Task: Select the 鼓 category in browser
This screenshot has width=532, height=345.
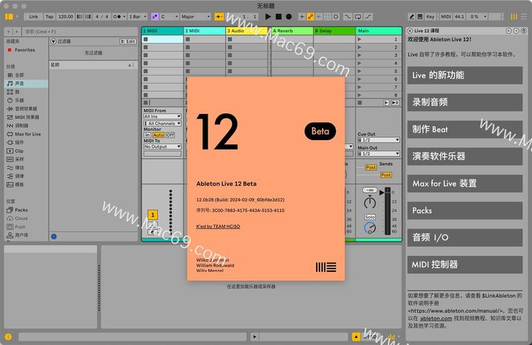Action: pos(17,92)
